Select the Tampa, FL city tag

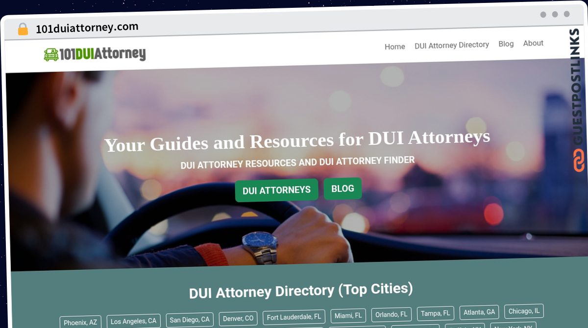point(435,313)
